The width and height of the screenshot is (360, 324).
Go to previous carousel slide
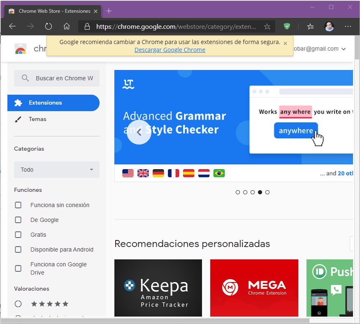tap(139, 132)
